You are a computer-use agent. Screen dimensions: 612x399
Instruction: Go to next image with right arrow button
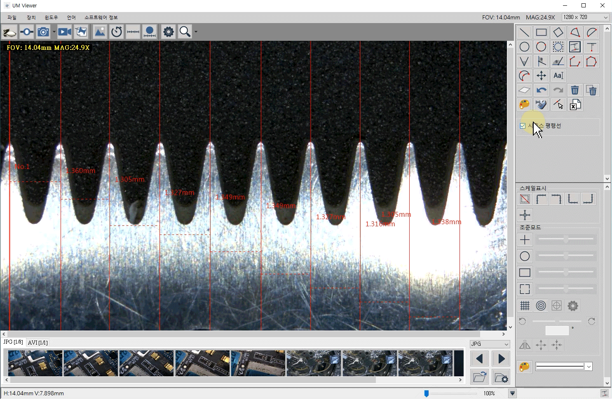(501, 359)
